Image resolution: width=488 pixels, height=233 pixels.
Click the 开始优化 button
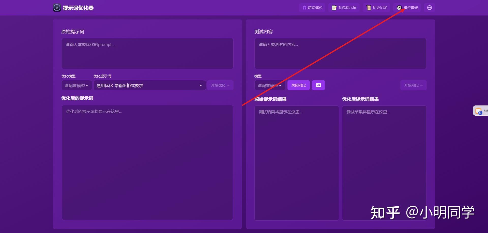(220, 85)
